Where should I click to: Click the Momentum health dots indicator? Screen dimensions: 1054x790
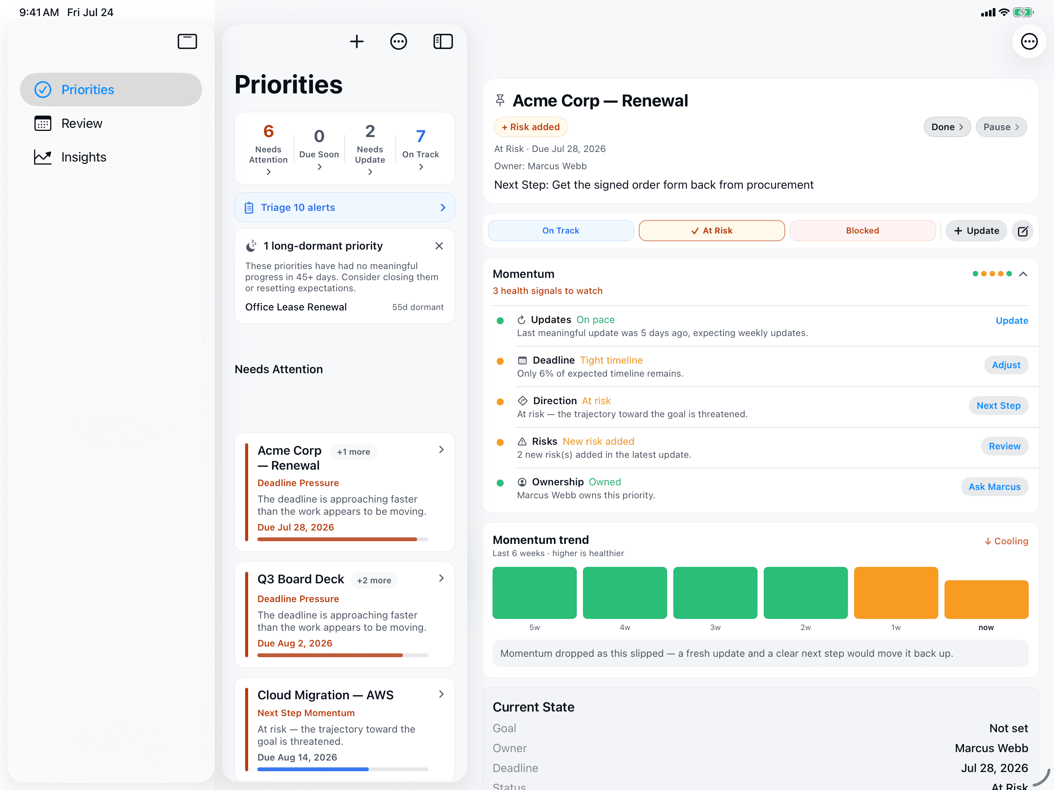pyautogui.click(x=992, y=274)
